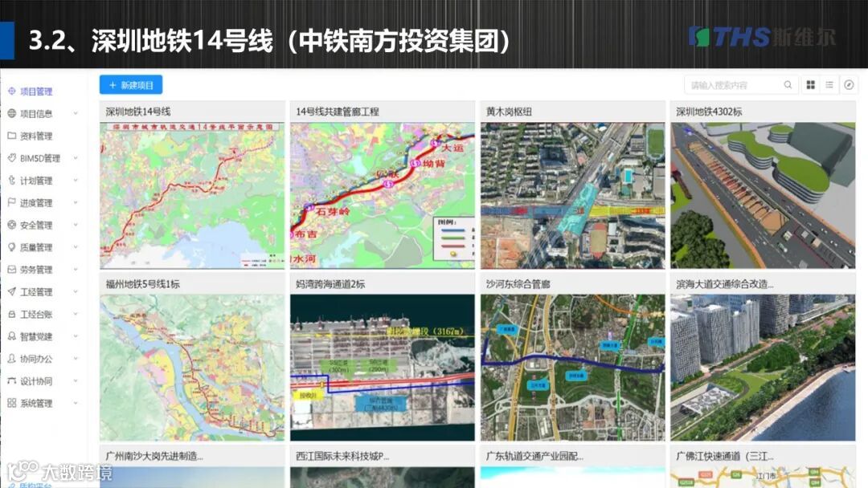Click the 西江国际未来科技城 title text
This screenshot has height=488, width=868.
[342, 456]
